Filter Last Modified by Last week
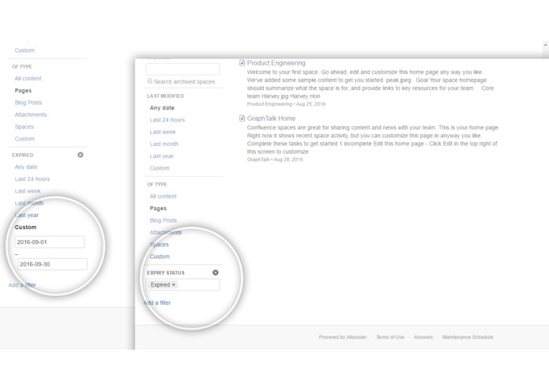 click(163, 132)
